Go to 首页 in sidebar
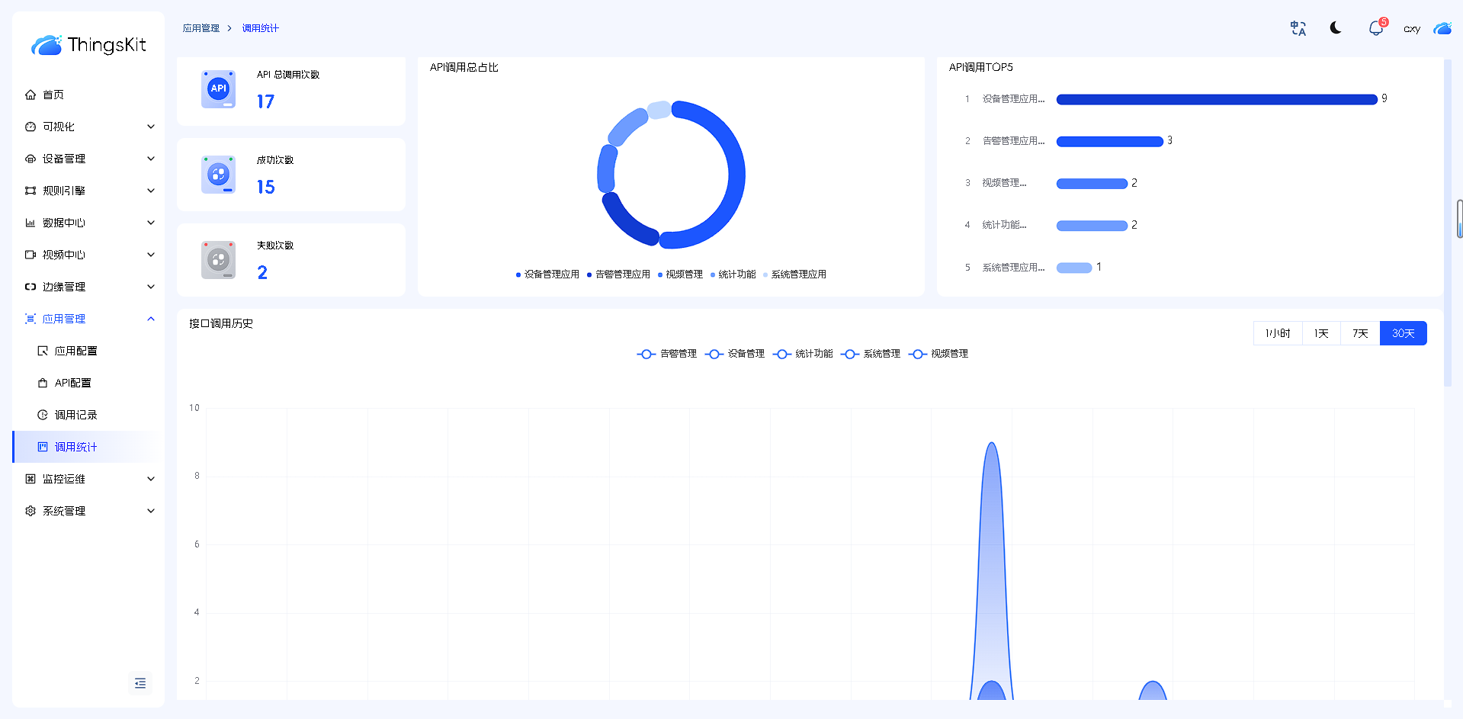Viewport: 1463px width, 719px height. click(53, 95)
